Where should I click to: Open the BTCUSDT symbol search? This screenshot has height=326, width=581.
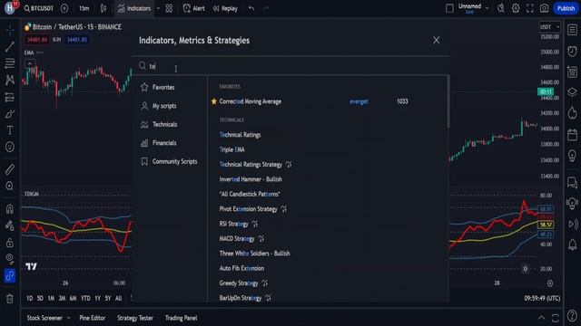point(38,8)
